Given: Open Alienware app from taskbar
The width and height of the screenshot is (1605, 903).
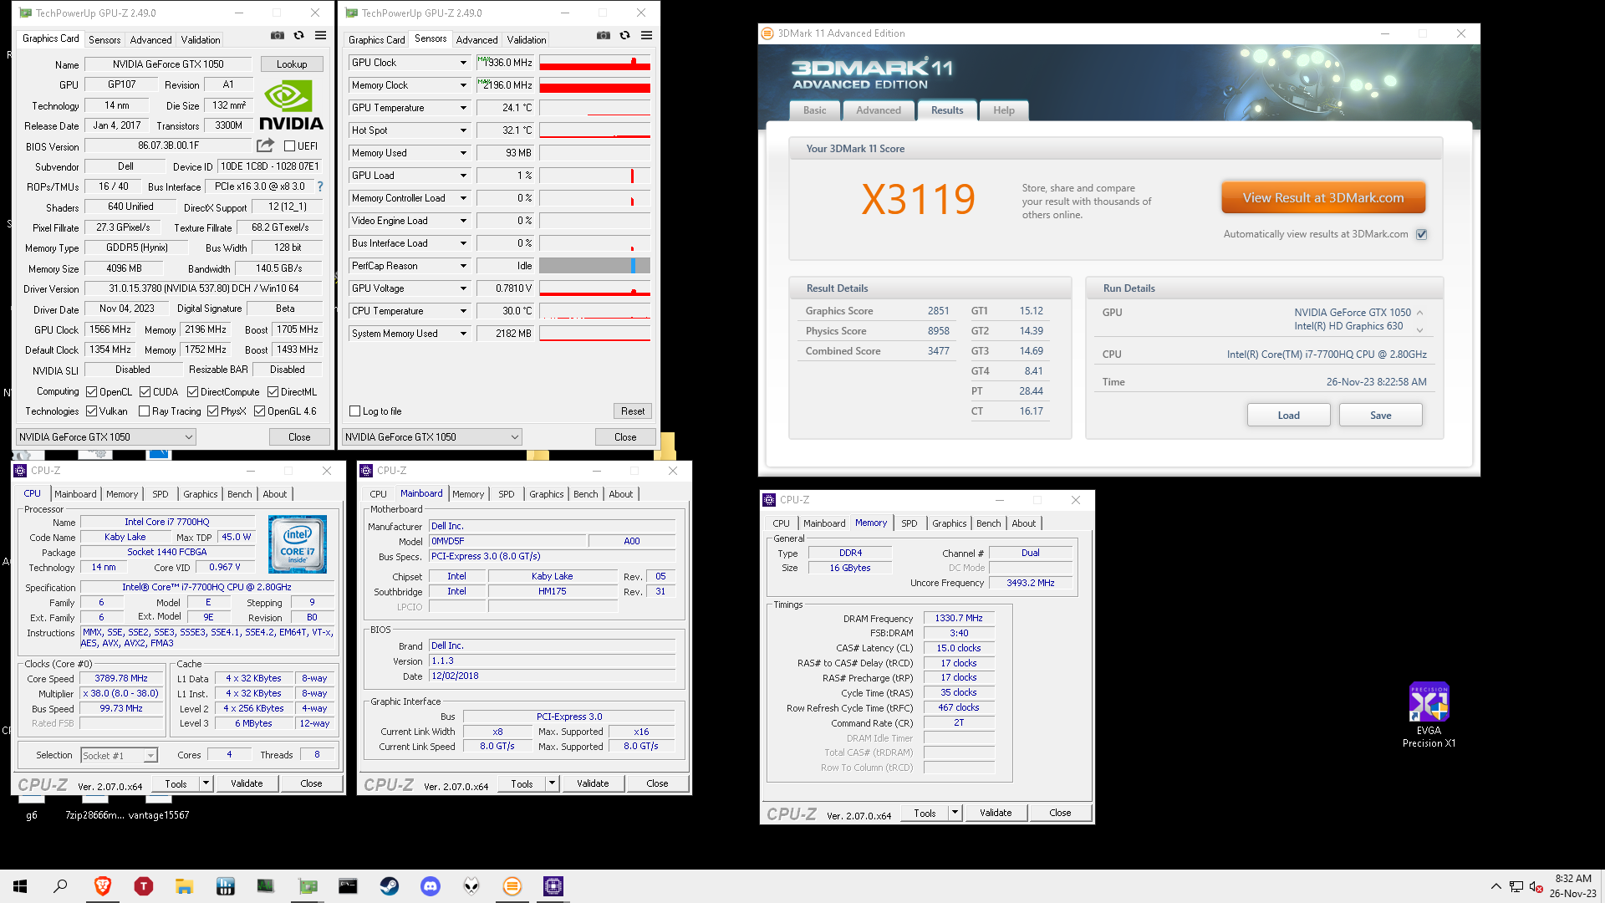Looking at the screenshot, I should (471, 886).
